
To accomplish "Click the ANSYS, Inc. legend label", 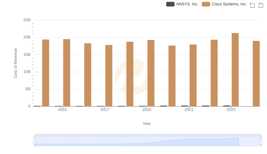I will [x=187, y=4].
